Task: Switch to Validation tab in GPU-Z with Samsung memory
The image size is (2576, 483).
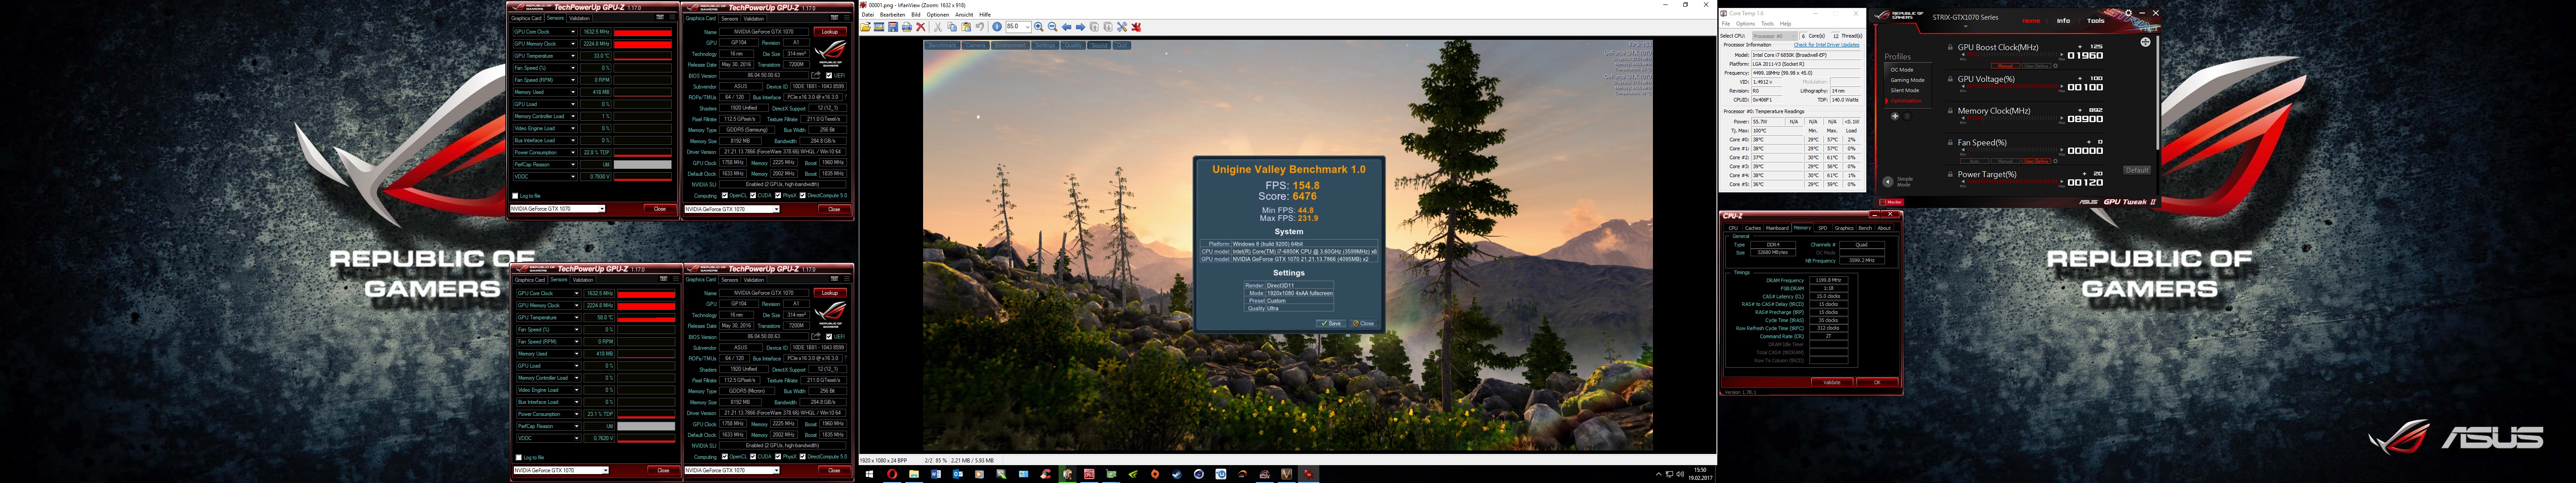Action: click(x=754, y=18)
